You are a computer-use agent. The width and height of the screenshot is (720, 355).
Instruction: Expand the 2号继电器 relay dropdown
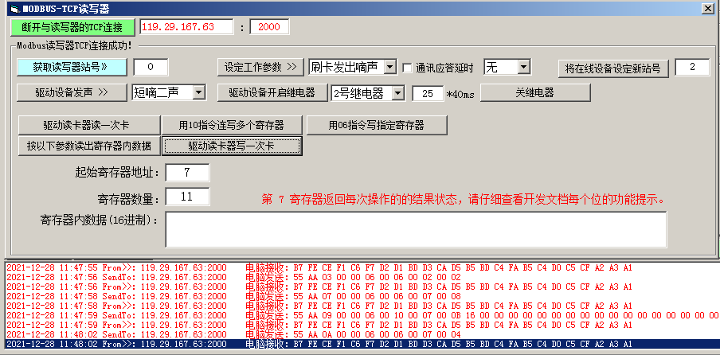pyautogui.click(x=398, y=93)
